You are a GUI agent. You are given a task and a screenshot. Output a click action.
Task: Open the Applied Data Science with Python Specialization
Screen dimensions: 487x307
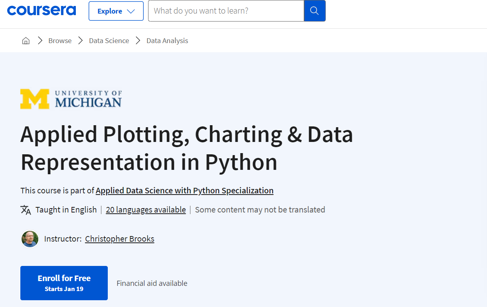184,191
